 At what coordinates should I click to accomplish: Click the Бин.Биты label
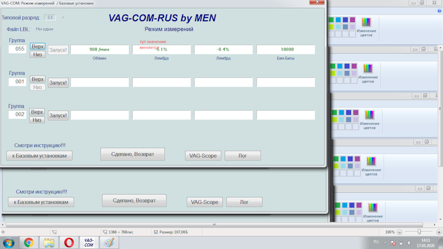pyautogui.click(x=285, y=58)
